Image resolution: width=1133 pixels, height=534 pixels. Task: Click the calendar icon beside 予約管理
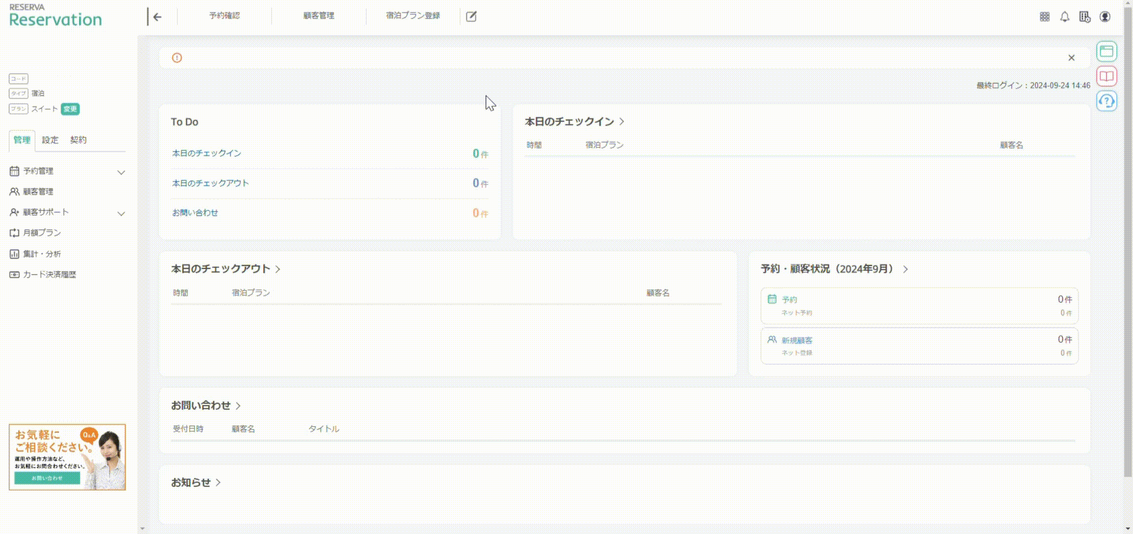[x=14, y=171]
